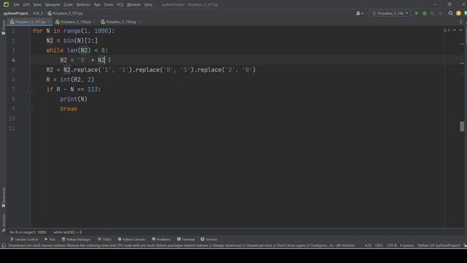The width and height of the screenshot is (467, 263).
Task: Open the Refactor menu
Action: [x=83, y=4]
